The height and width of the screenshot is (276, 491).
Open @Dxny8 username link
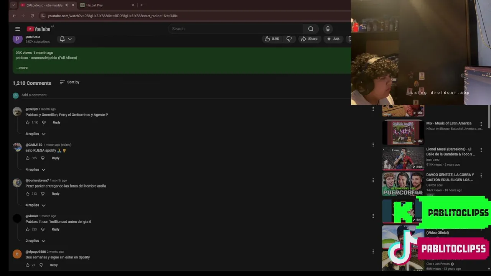[x=31, y=109]
